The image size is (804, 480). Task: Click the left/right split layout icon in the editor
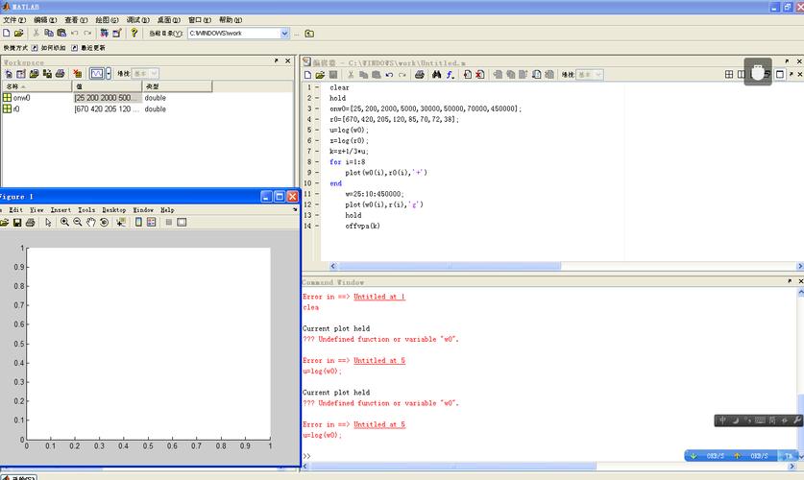[x=741, y=74]
